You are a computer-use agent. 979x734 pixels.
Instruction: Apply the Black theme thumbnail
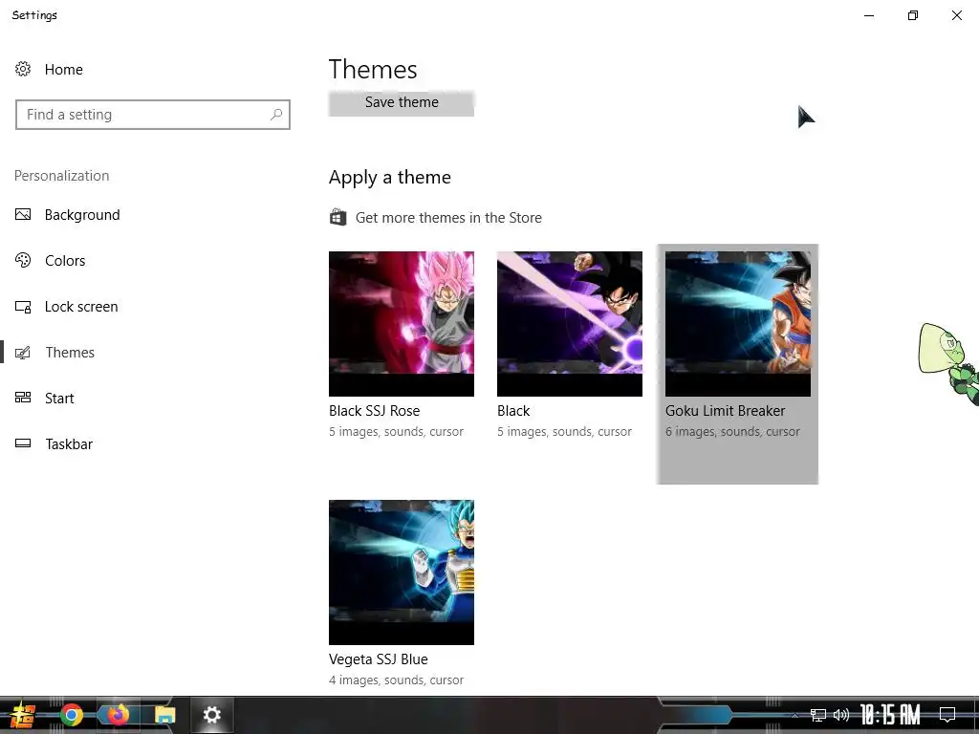570,323
